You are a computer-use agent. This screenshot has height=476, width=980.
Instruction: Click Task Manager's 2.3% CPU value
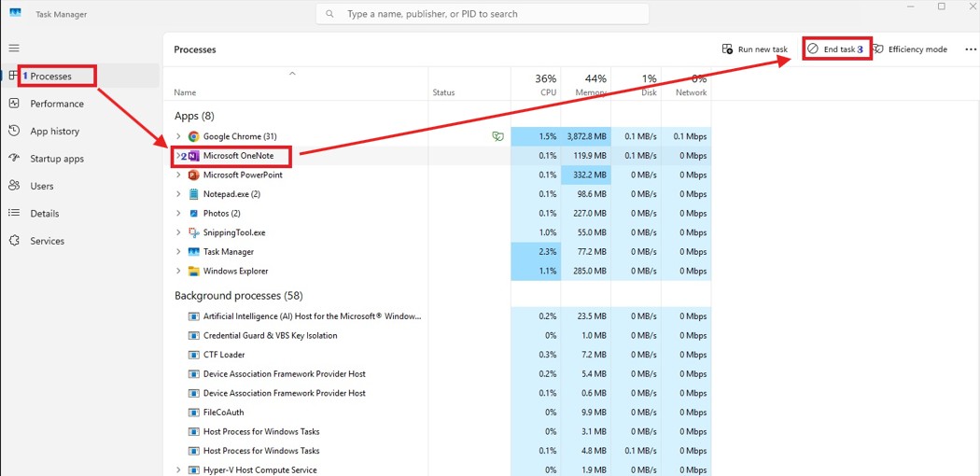[536, 252]
